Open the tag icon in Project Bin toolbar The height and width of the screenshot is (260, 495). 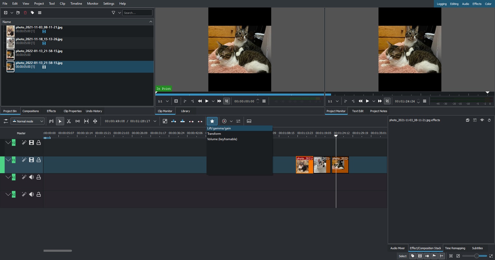click(32, 13)
